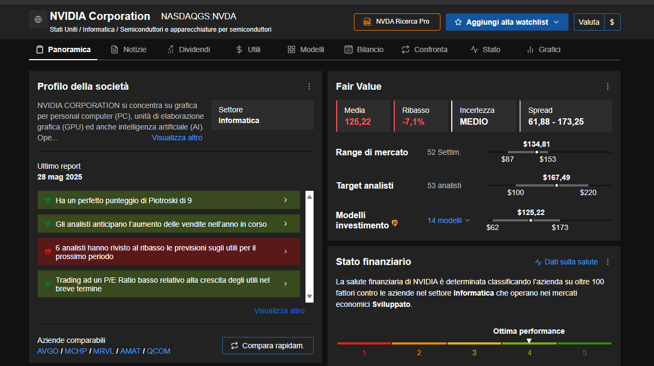Expand the sales increase anticipation row chevron
This screenshot has height=366, width=654.
[286, 224]
